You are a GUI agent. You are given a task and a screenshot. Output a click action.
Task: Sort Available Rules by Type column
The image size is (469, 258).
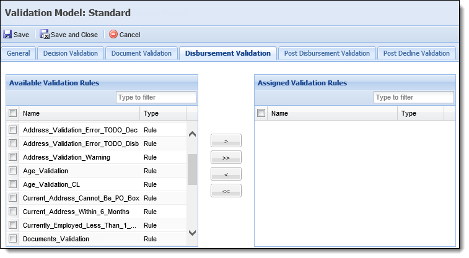pos(163,113)
